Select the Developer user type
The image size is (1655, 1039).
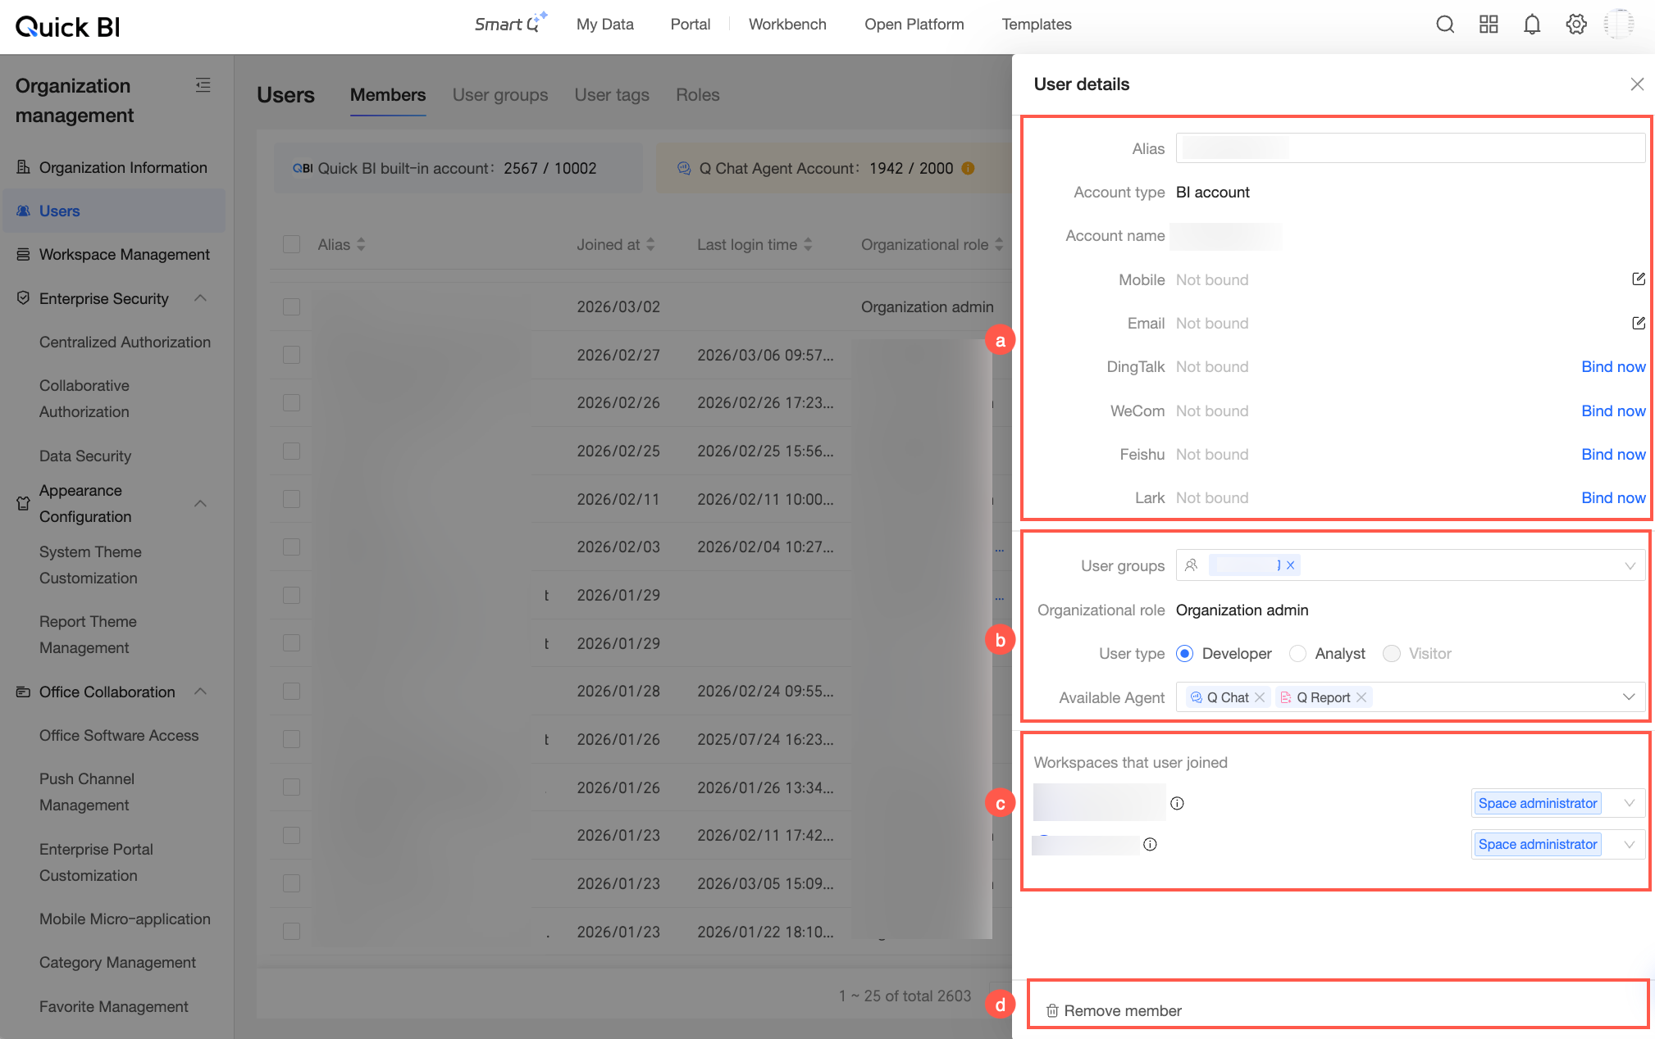pyautogui.click(x=1184, y=653)
